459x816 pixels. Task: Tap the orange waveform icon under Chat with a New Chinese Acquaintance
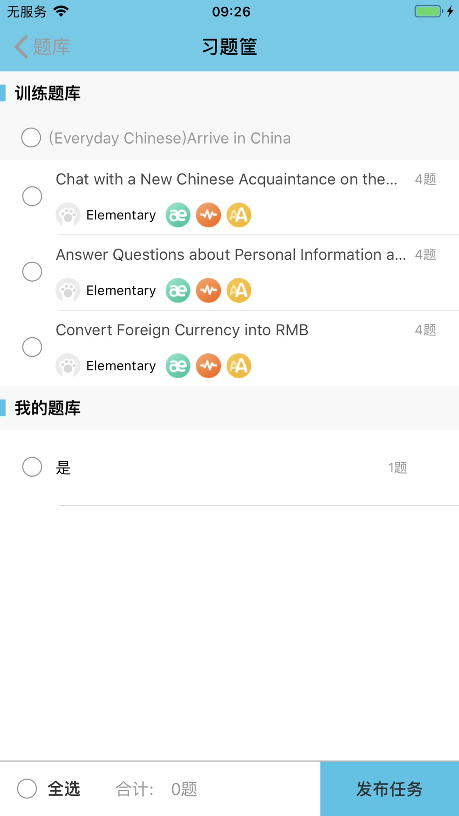pos(208,215)
